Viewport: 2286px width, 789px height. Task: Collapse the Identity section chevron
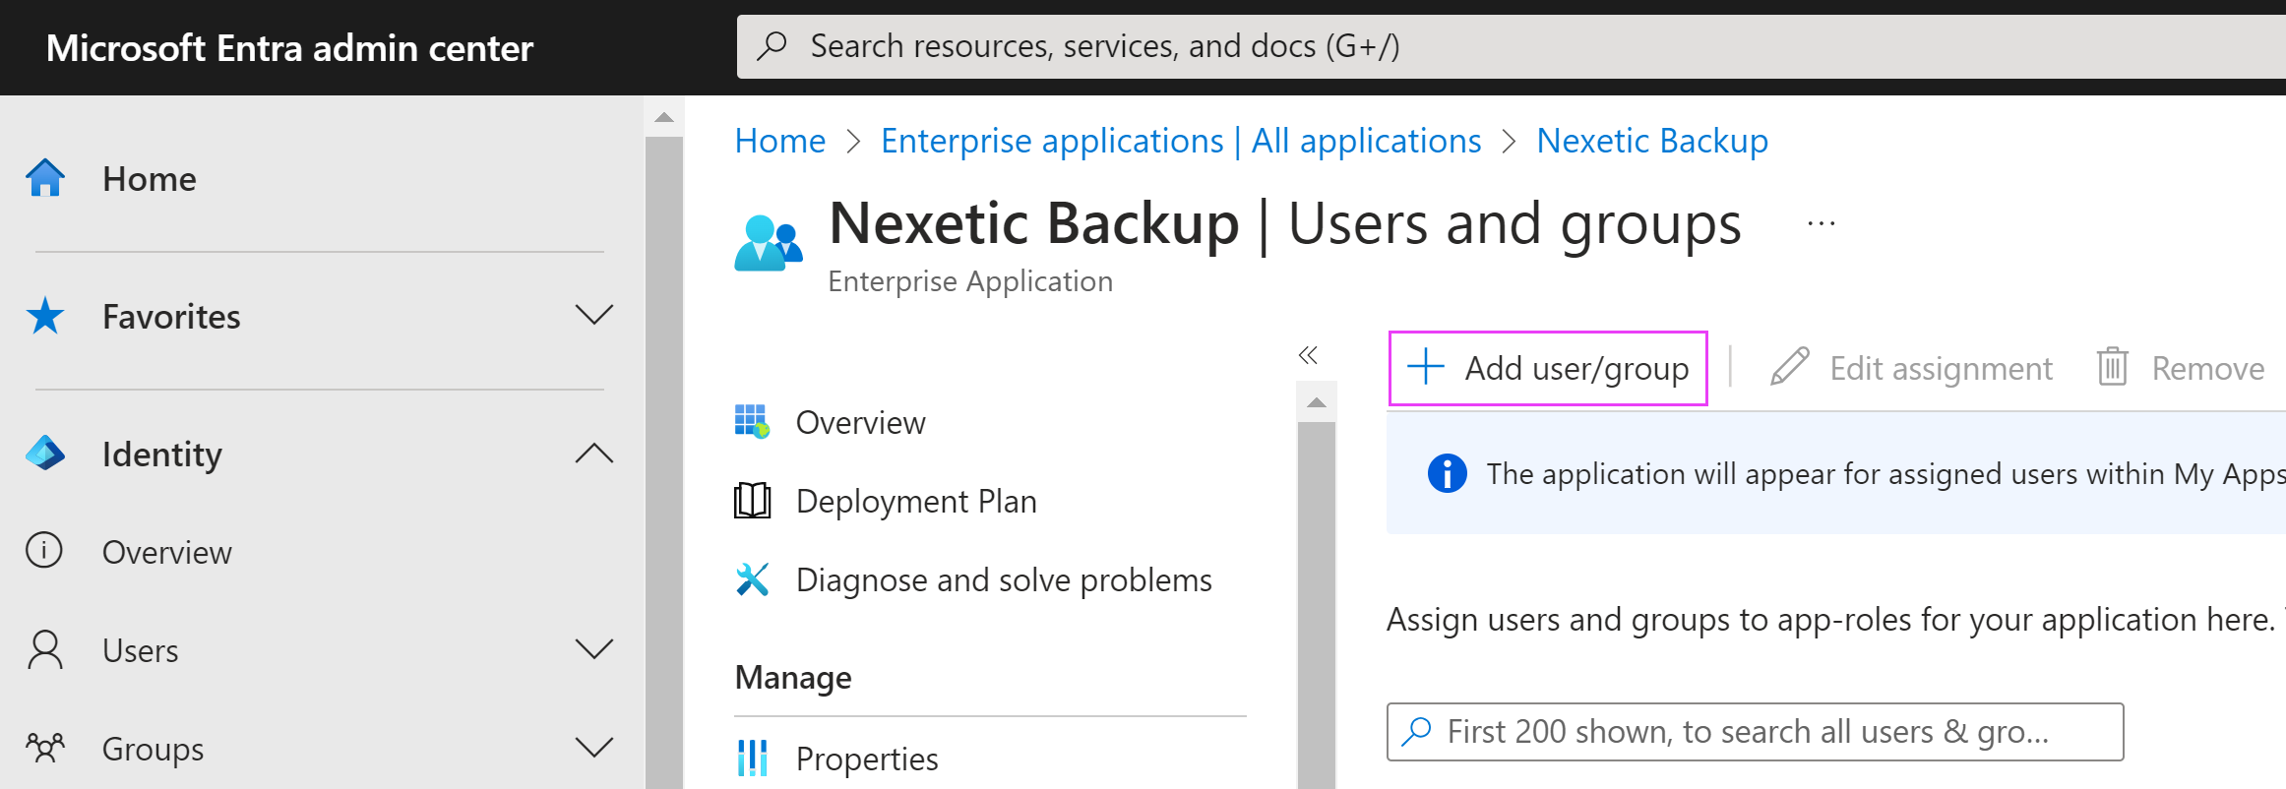click(x=594, y=453)
